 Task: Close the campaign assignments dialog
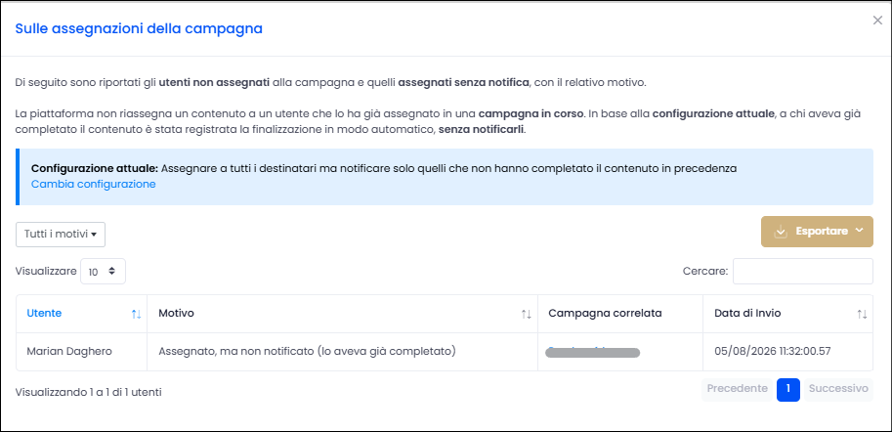(877, 21)
